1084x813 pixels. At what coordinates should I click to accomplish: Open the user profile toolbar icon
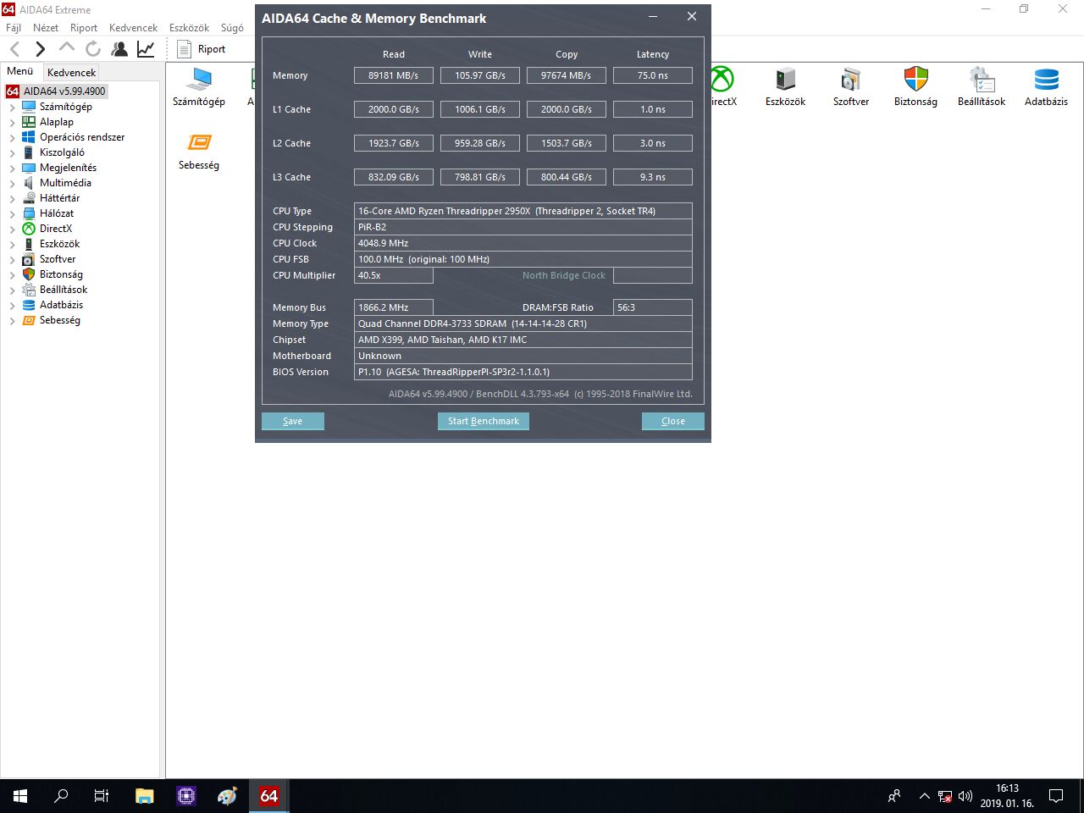click(119, 49)
